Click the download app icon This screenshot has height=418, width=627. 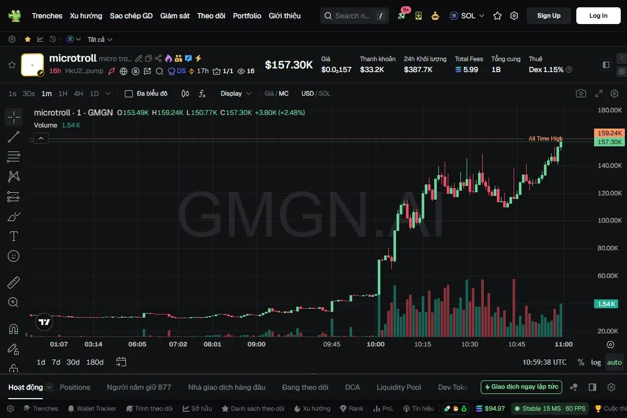tap(419, 16)
